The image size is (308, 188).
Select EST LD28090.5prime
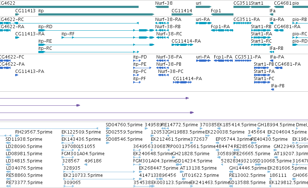pyautogui.click(x=24, y=147)
